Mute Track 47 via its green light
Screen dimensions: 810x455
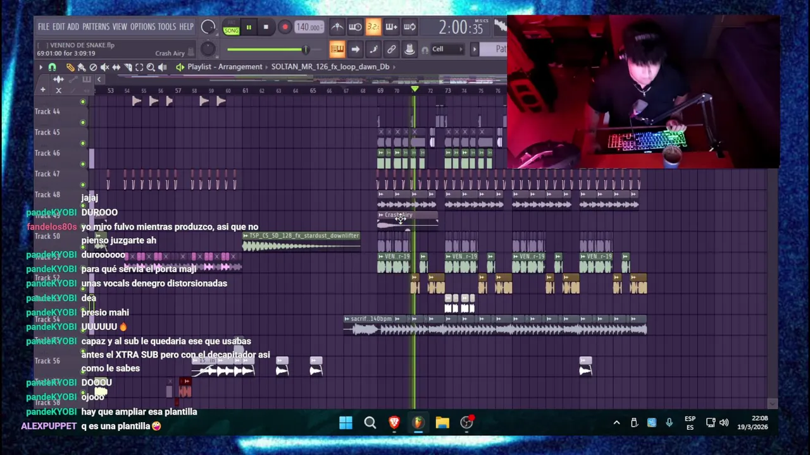pos(83,185)
